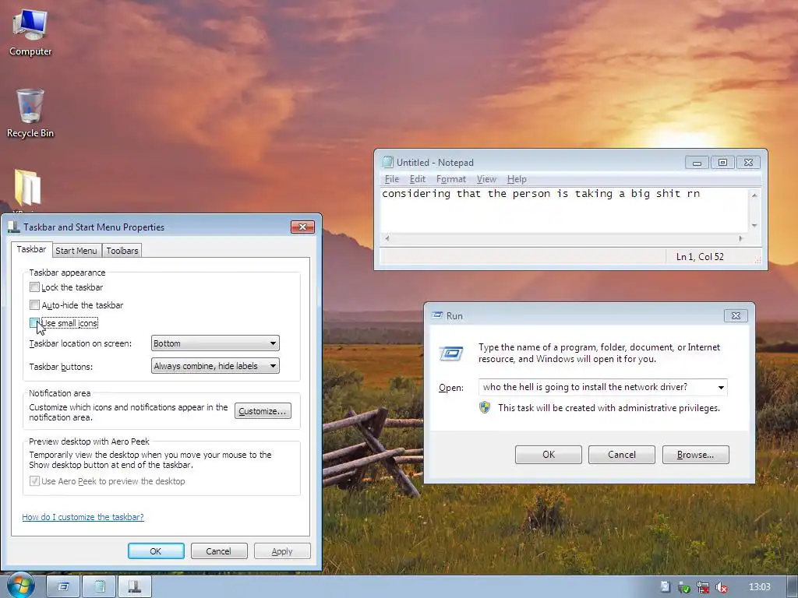
Task: Open Taskbar location on screen dropdown
Action: [x=215, y=343]
